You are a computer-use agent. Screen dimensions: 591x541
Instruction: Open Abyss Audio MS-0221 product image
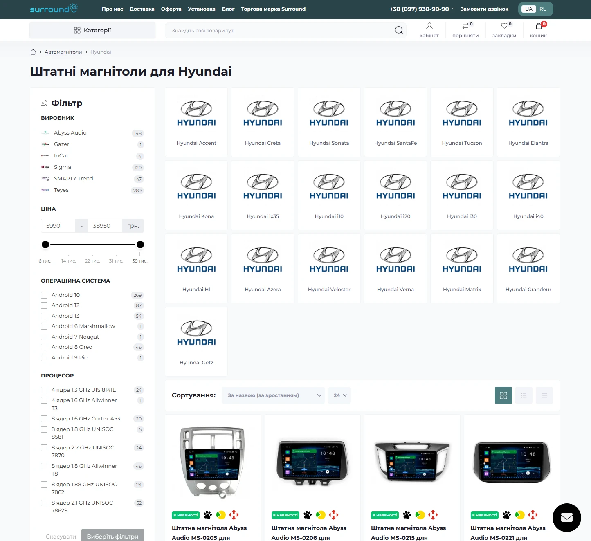[512, 462]
